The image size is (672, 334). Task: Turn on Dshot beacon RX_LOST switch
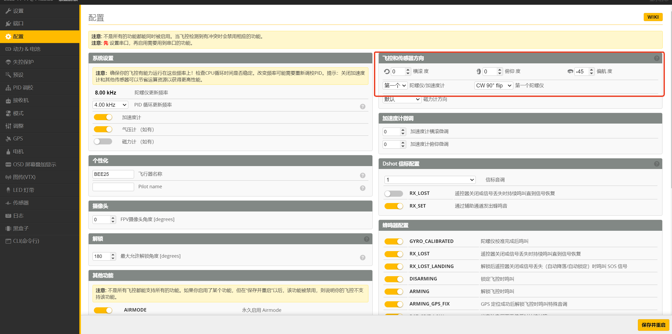[x=394, y=194]
